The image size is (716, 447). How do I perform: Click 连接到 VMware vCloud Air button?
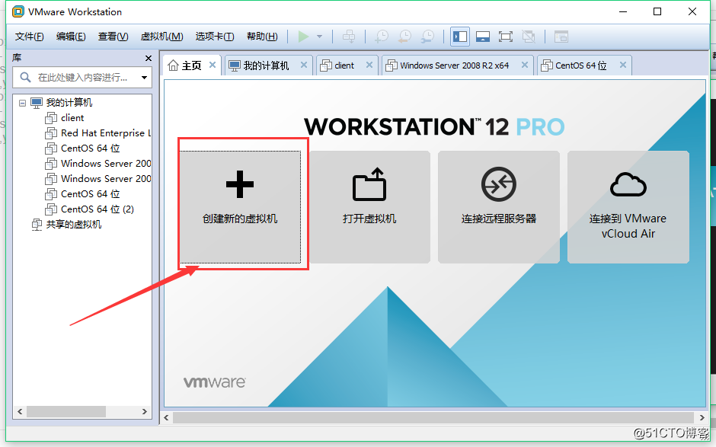(x=628, y=207)
